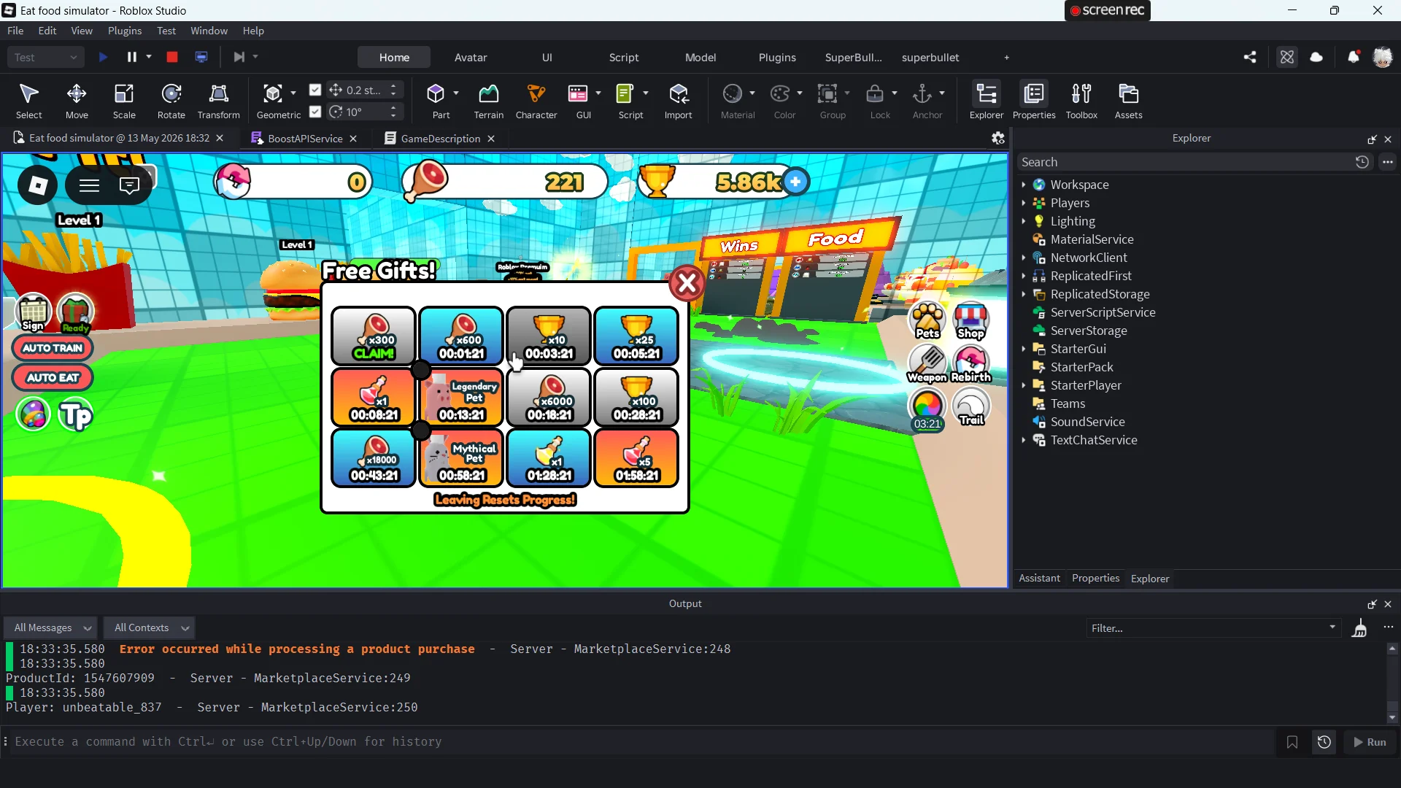Open the Roblox in-game menu icon
The image size is (1401, 788).
(38, 185)
